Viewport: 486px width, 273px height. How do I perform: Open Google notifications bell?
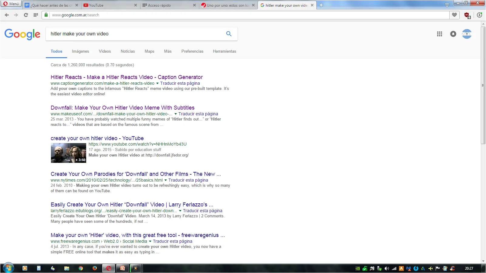(453, 34)
